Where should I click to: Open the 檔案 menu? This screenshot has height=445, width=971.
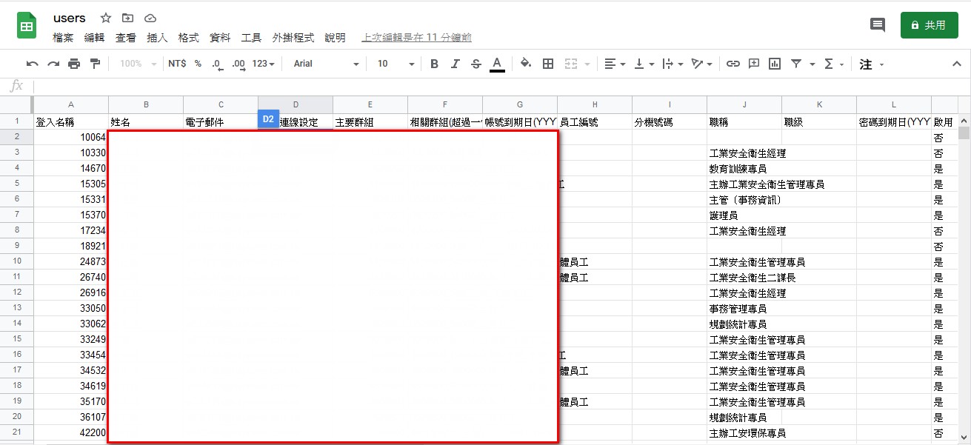[x=64, y=38]
